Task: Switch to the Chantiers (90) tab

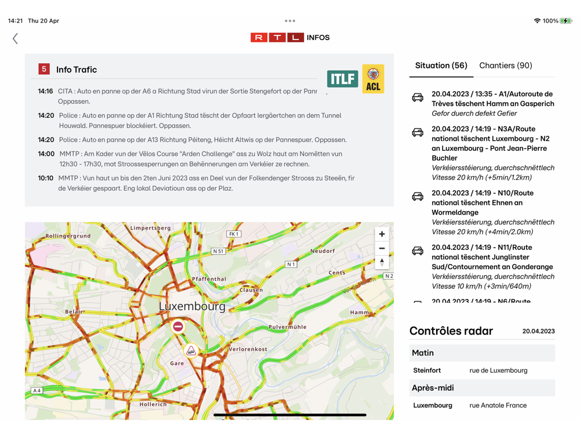Action: tap(505, 66)
